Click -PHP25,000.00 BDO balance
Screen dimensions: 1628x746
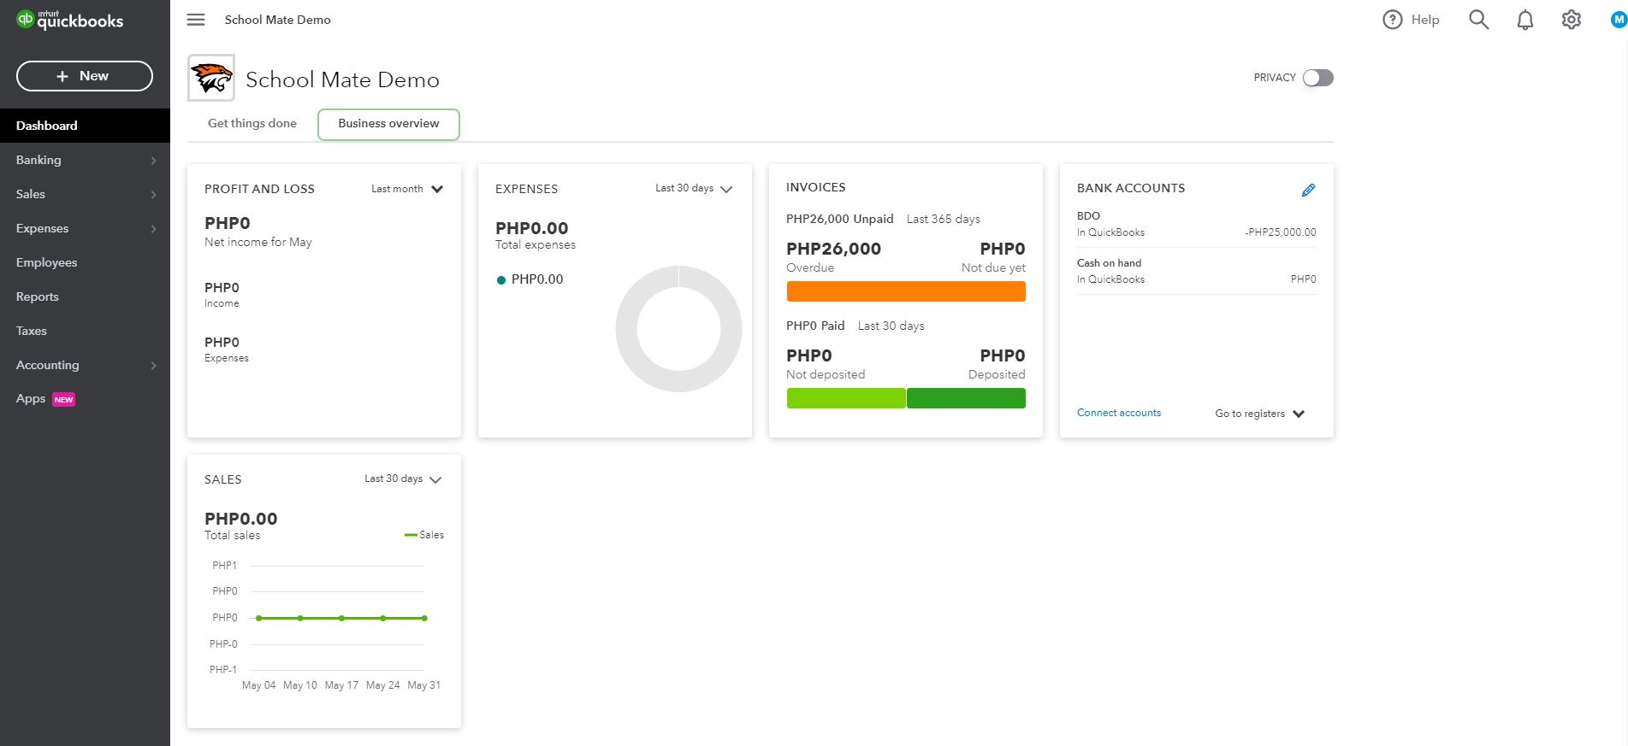coord(1281,232)
